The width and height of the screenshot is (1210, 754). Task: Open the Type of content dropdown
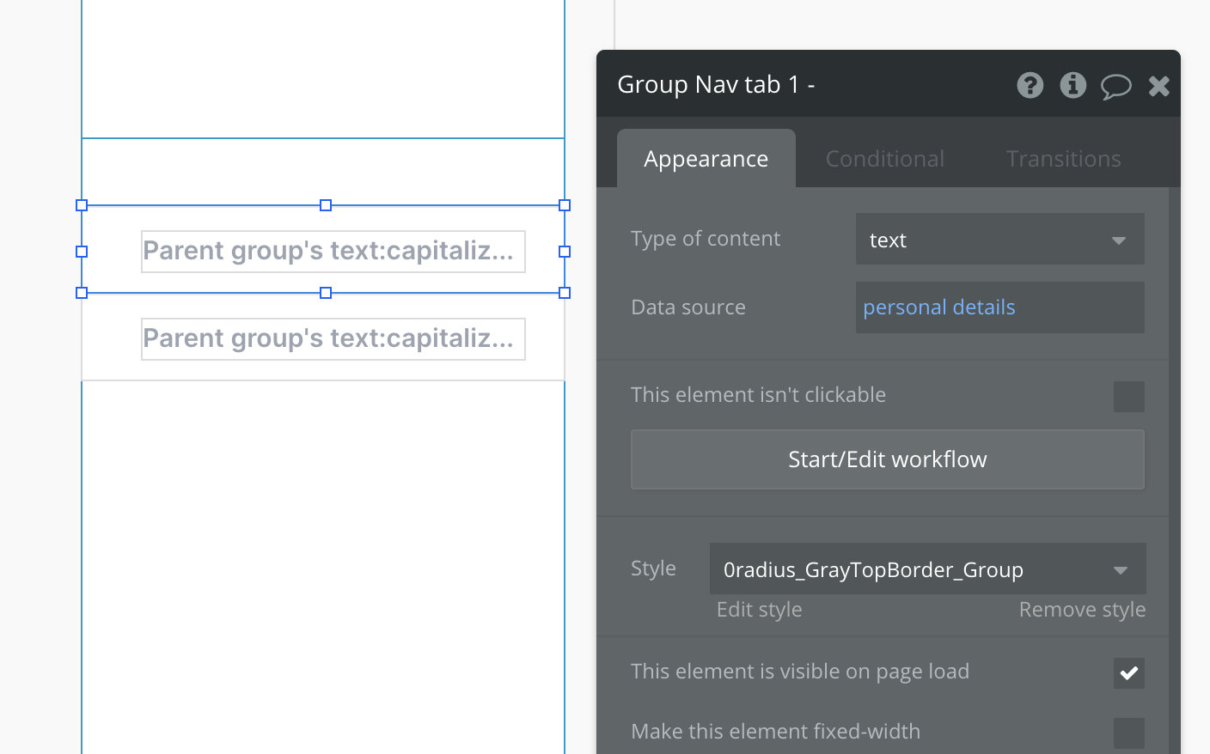point(999,240)
